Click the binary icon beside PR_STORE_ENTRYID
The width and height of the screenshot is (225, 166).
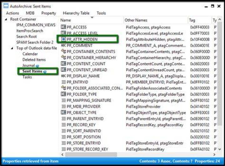tap(63, 143)
